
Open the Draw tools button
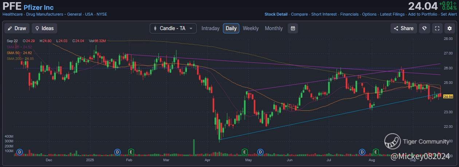pyautogui.click(x=17, y=28)
